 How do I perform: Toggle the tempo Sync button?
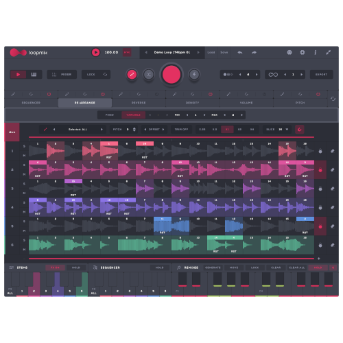tap(127, 52)
